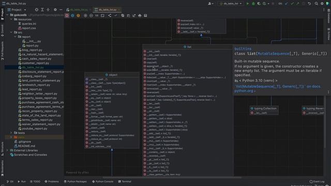The height and width of the screenshot is (186, 331).
Task: Copy diagram to clipboard icon
Action: [123, 16]
